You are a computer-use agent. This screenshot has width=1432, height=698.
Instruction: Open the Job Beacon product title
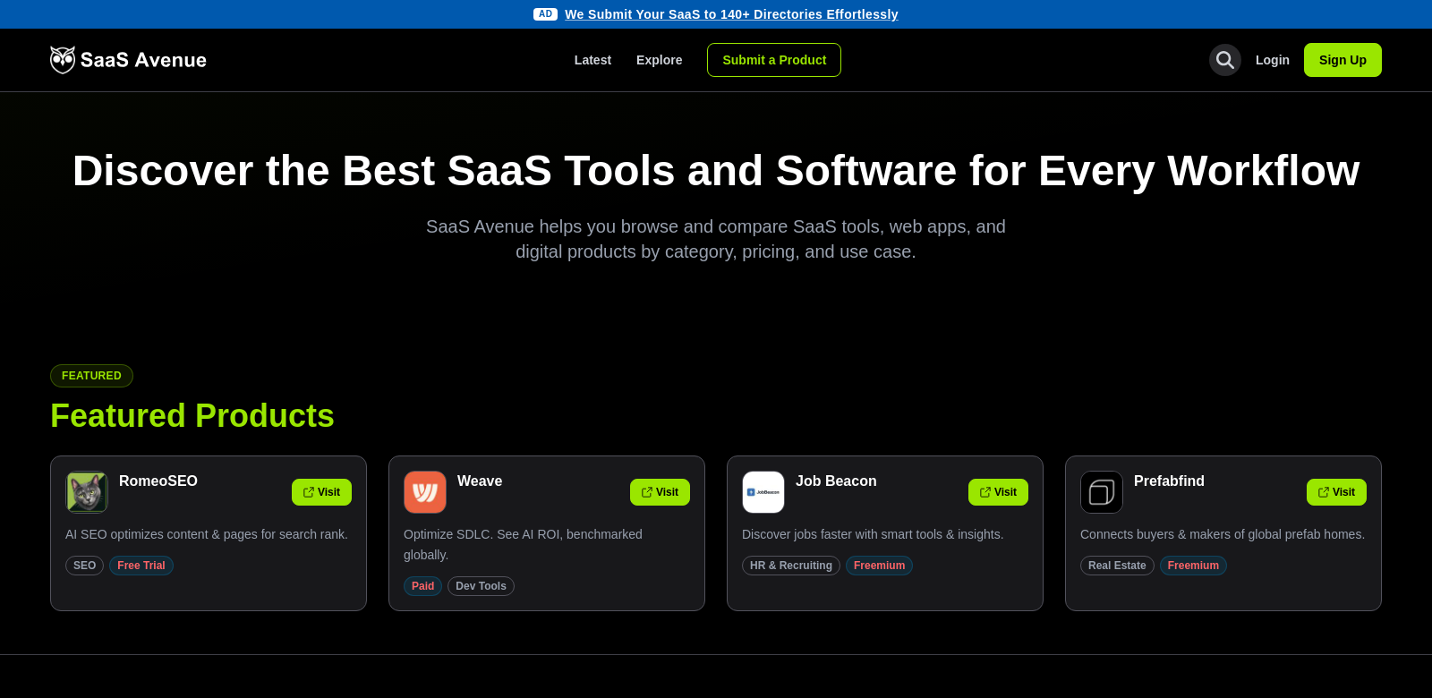(836, 481)
